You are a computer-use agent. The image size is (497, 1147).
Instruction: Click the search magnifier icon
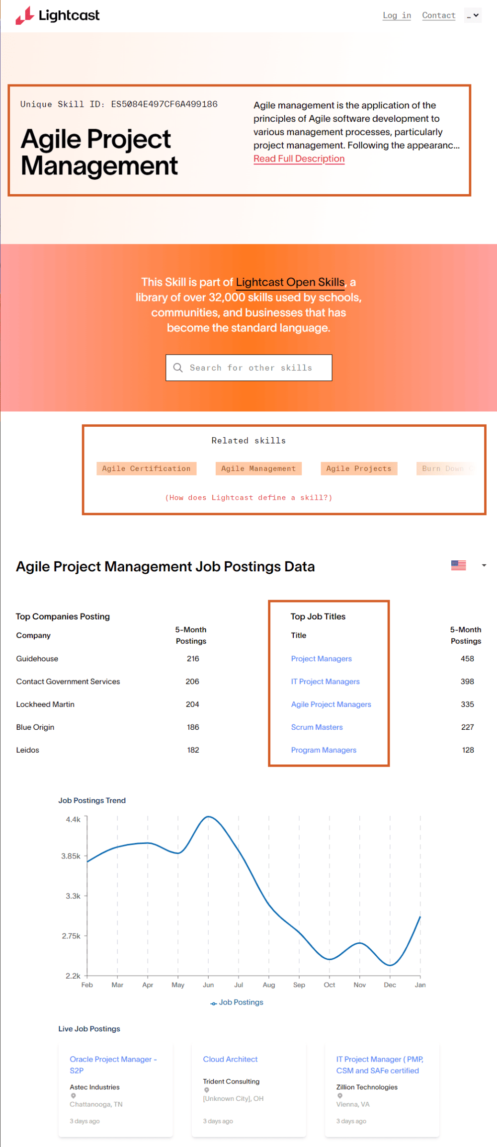tap(178, 368)
